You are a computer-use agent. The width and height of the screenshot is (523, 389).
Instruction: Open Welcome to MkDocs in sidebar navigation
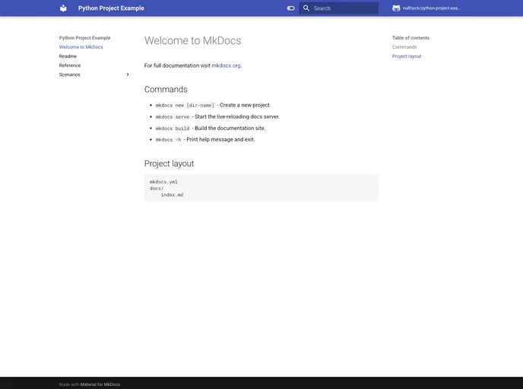point(81,47)
